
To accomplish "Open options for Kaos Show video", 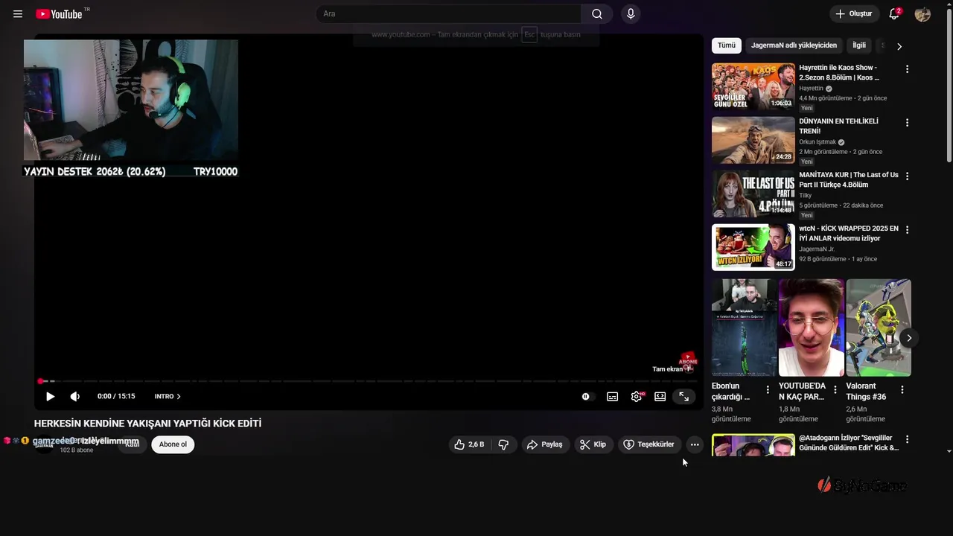I will [x=907, y=69].
